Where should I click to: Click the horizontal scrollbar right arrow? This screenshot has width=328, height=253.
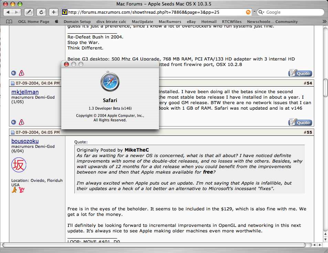click(x=320, y=245)
